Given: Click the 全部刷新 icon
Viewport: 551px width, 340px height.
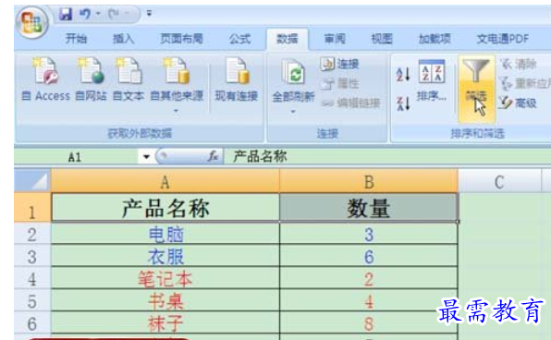Looking at the screenshot, I should (293, 72).
